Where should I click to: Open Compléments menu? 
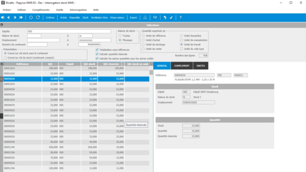[x=41, y=10]
